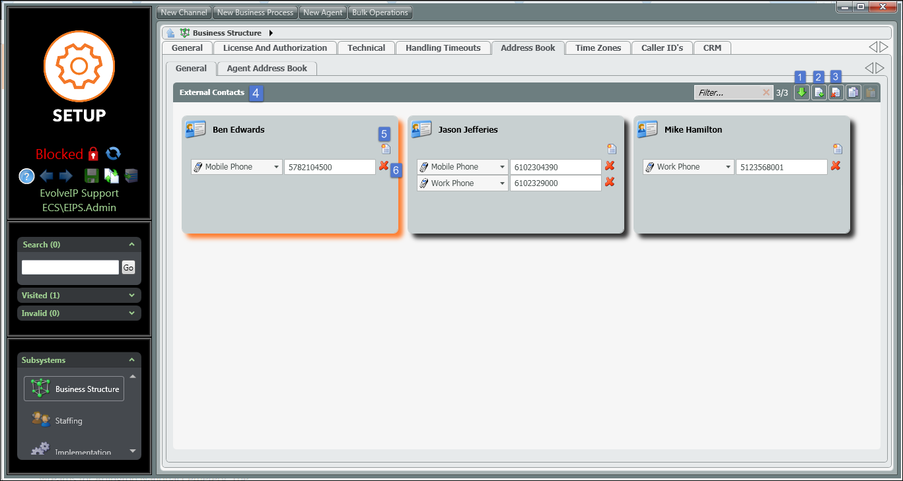The width and height of the screenshot is (903, 481).
Task: Click the copy contacts icon
Action: (853, 93)
